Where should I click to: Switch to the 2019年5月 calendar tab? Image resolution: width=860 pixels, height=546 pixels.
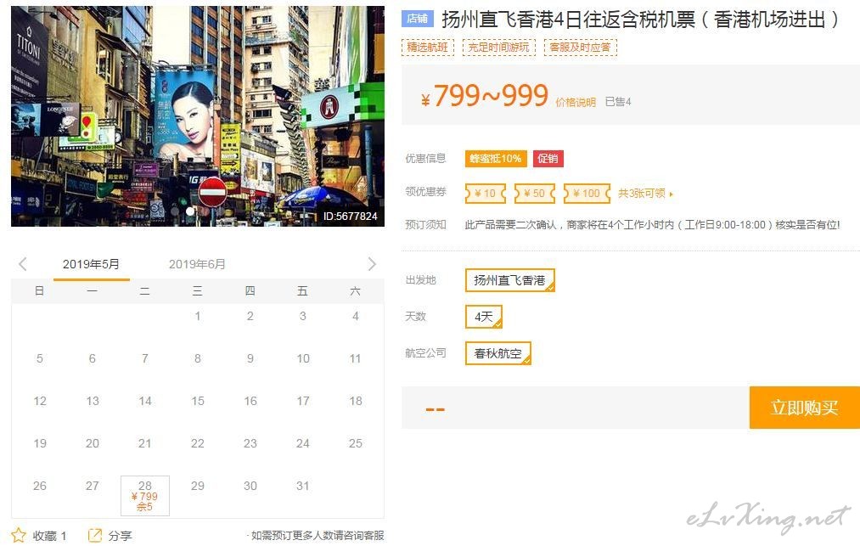coord(91,264)
